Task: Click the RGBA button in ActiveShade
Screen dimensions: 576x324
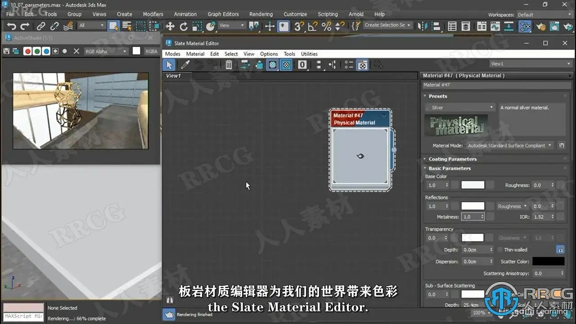Action: tap(151, 51)
